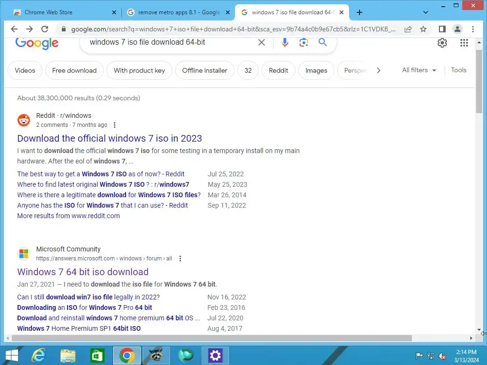View site info via the lock icon
The width and height of the screenshot is (487, 365).
[x=64, y=29]
